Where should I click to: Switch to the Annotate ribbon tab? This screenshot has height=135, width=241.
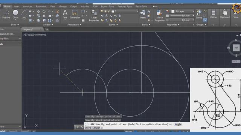27,6
